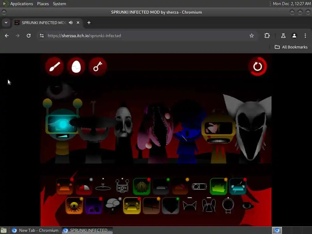Open the All Bookmarks folder
This screenshot has width=312, height=234.
click(291, 47)
